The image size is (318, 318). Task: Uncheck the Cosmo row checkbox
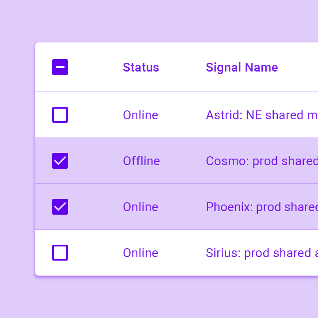click(60, 161)
